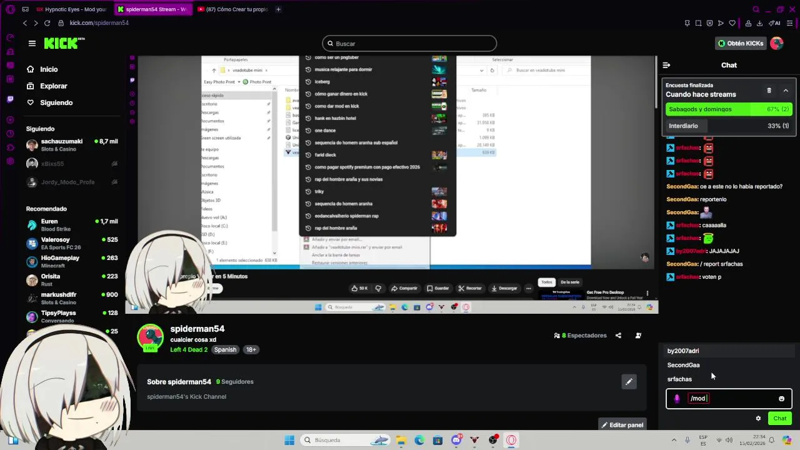This screenshot has width=800, height=450.
Task: Click microphone icon in chat input
Action: click(677, 399)
